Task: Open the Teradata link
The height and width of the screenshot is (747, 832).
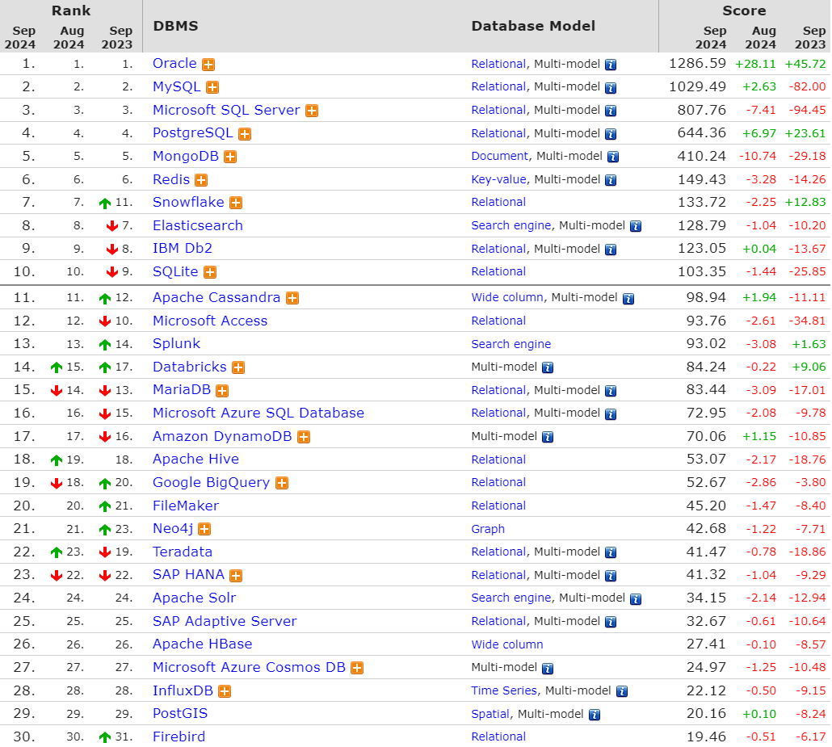Action: [183, 552]
